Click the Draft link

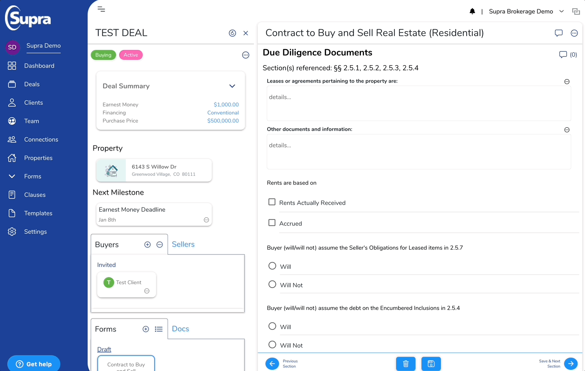pos(104,349)
